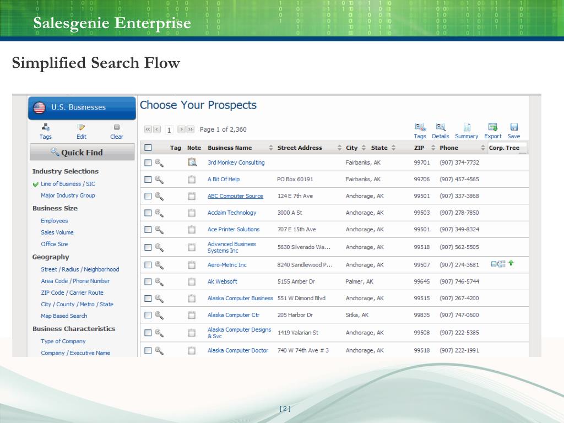564x423 pixels.
Task: Click green up arrow for Aero-Metric Inc
Action: coord(511,263)
